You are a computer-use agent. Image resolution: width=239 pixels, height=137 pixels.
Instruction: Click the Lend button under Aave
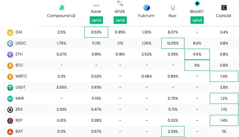pos(96,20)
